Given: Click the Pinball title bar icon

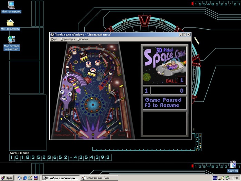Looking at the screenshot, I should coord(52,34).
